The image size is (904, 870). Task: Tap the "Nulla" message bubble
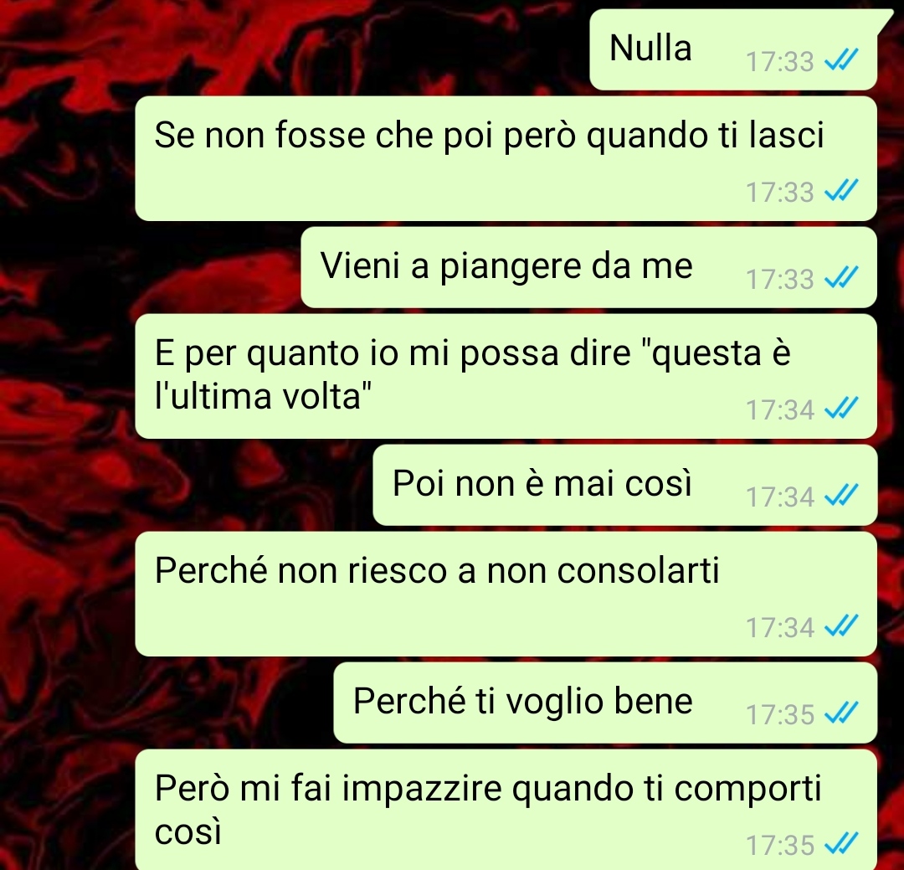tap(733, 49)
